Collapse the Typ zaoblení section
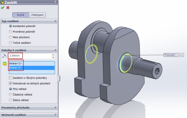 (55, 21)
